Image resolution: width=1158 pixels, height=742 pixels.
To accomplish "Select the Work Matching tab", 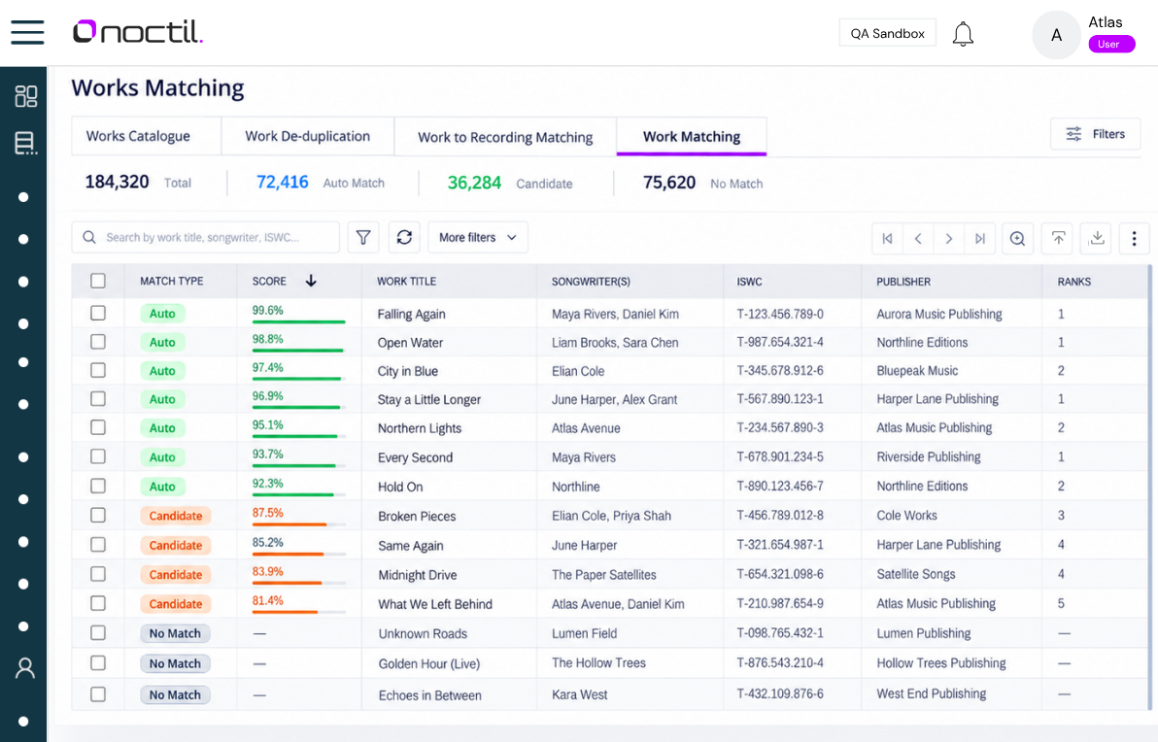I will [x=692, y=137].
